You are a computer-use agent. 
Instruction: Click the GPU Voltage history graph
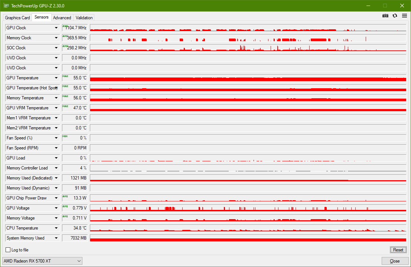point(248,208)
